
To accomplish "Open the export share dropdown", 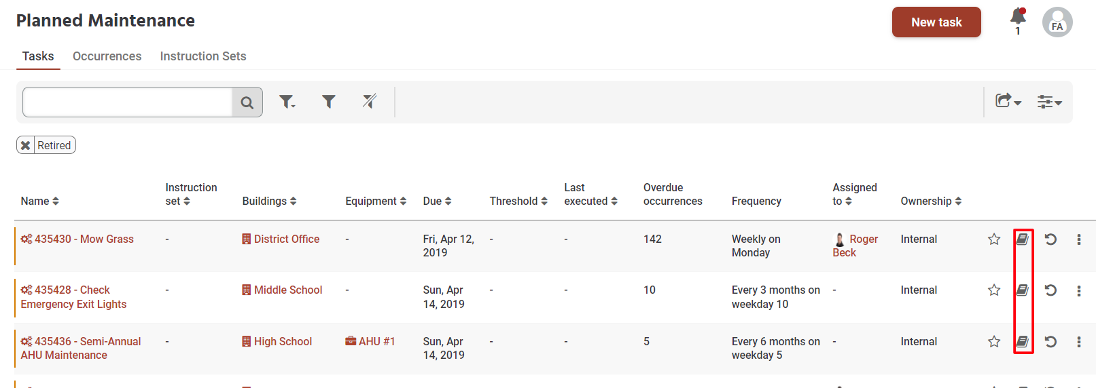I will [x=1008, y=101].
